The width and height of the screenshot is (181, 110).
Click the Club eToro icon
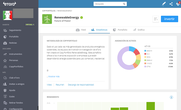pos(5,78)
